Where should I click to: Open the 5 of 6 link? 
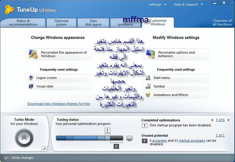(220, 120)
